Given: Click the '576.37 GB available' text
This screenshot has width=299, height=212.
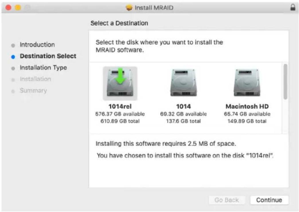Looking at the screenshot, I should point(120,114).
